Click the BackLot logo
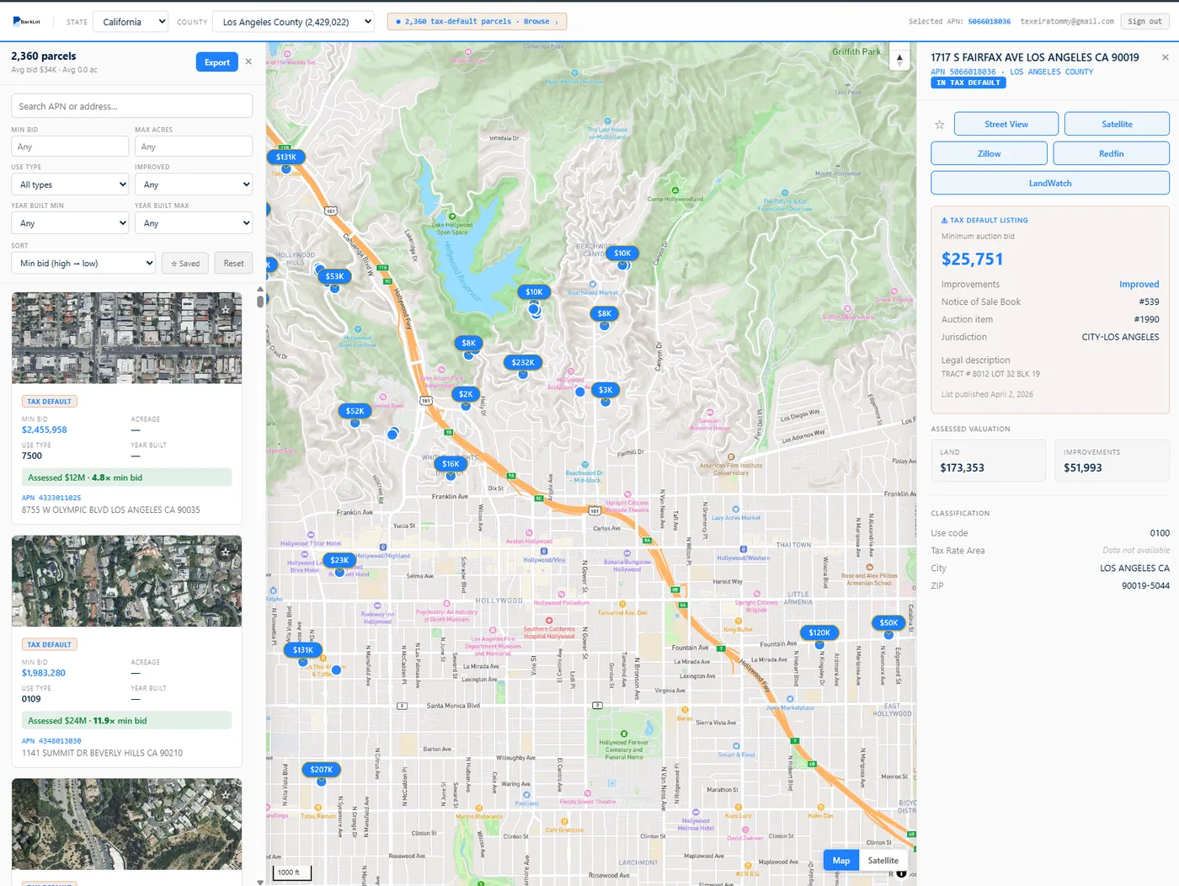The width and height of the screenshot is (1179, 886). pyautogui.click(x=27, y=21)
